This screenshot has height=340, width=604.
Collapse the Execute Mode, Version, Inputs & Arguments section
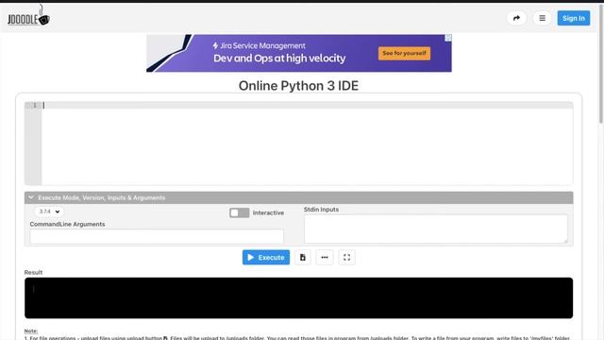click(x=298, y=197)
